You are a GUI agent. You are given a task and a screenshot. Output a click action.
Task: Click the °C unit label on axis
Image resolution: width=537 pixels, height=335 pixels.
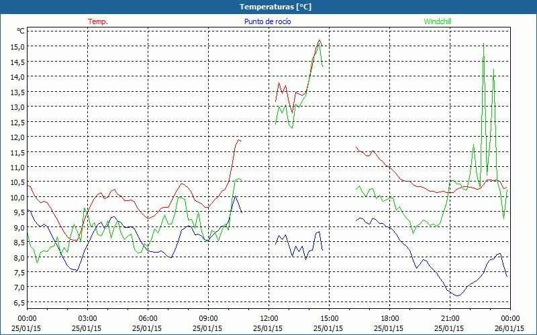pyautogui.click(x=21, y=31)
